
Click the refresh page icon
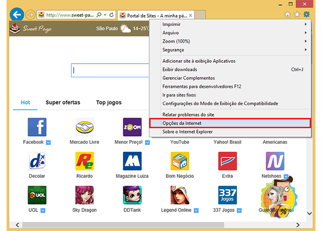pos(112,15)
